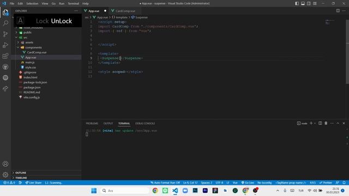The image size is (349, 196).
Task: Open Photoshop from the Windows taskbar
Action: pyautogui.click(x=195, y=191)
